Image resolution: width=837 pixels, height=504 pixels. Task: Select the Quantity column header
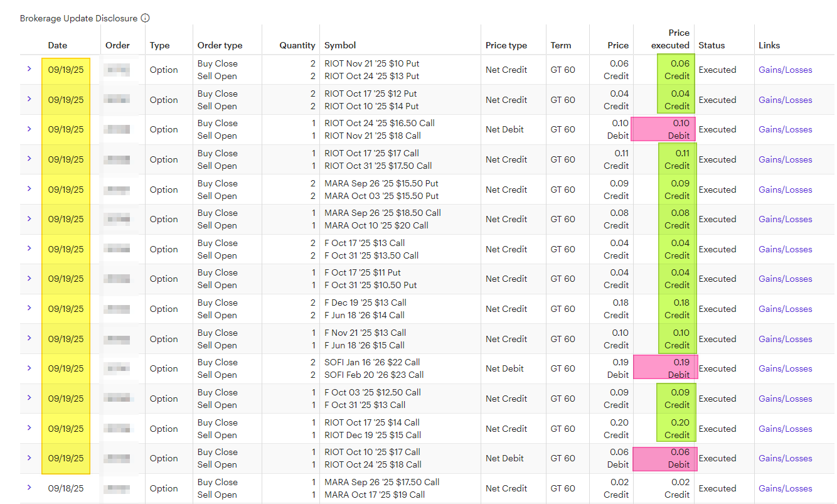297,45
